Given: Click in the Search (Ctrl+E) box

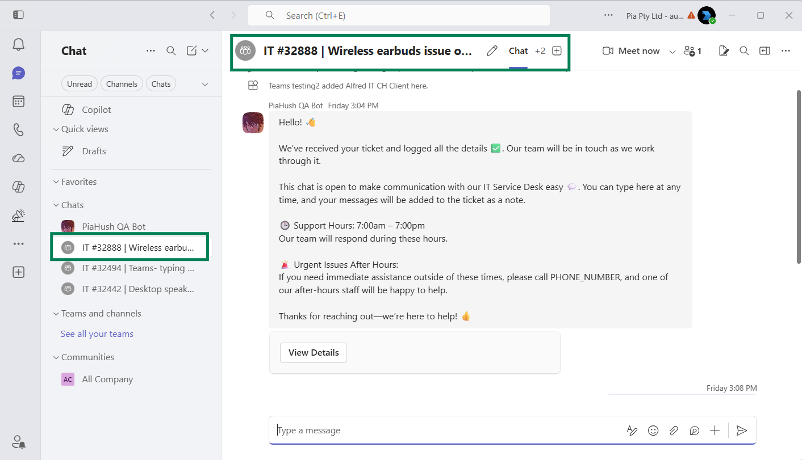Looking at the screenshot, I should click(x=399, y=15).
